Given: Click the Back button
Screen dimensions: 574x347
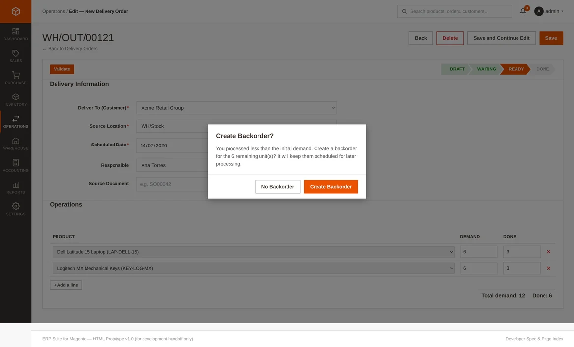Looking at the screenshot, I should (421, 38).
